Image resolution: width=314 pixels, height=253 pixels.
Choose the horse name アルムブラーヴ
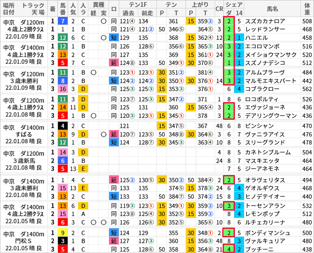tap(265, 73)
